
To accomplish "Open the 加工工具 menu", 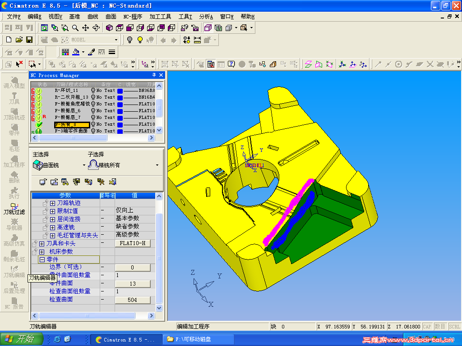I will coord(160,17).
